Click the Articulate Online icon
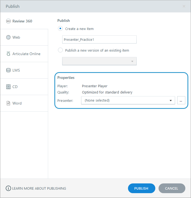The width and height of the screenshot is (191, 198). point(8,54)
